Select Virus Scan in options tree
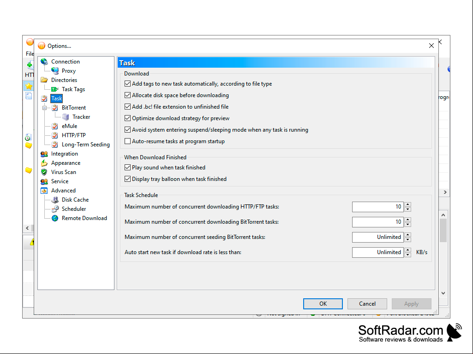The height and width of the screenshot is (354, 473). tap(63, 172)
